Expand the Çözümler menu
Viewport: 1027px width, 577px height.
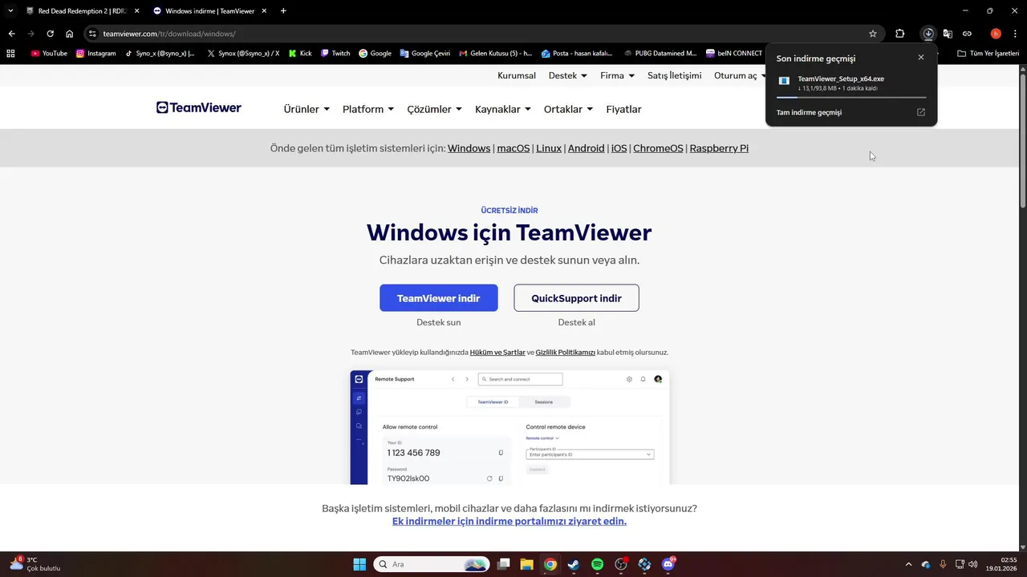(x=434, y=109)
